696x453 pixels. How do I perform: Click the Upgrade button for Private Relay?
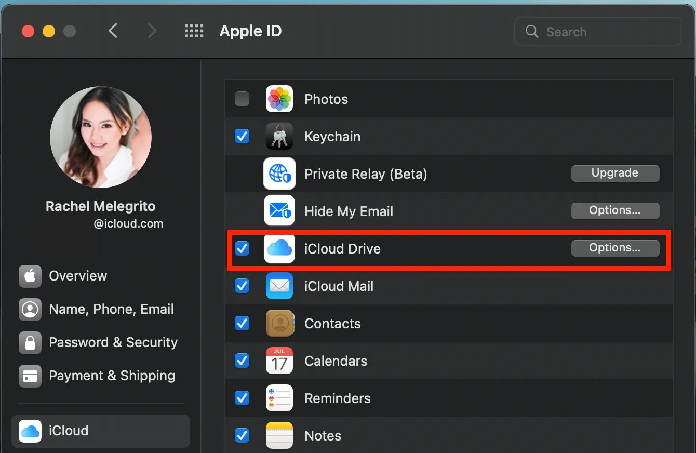point(615,173)
